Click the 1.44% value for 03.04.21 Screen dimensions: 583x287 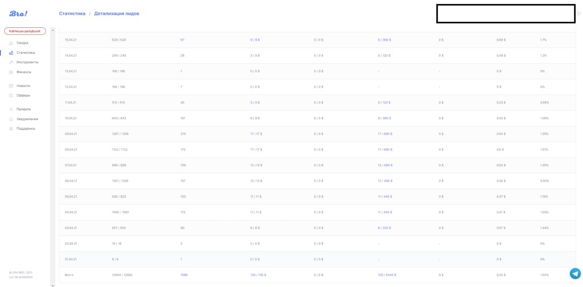coord(544,228)
